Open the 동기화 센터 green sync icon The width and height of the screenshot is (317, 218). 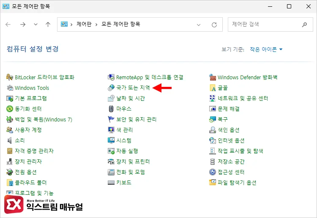(x=9, y=109)
